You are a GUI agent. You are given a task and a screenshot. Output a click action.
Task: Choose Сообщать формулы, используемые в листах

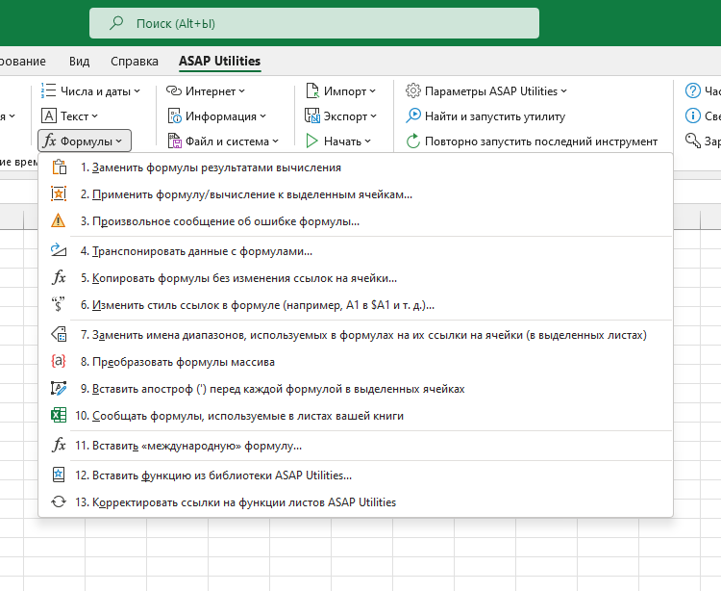tap(356, 416)
